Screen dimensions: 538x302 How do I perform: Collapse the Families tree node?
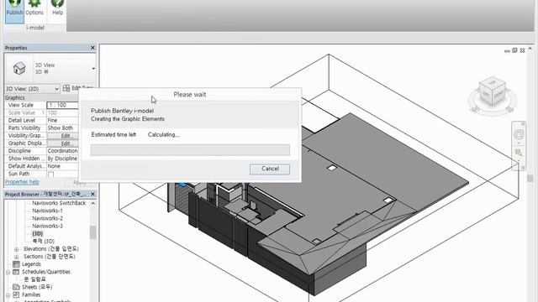[x=8, y=294]
